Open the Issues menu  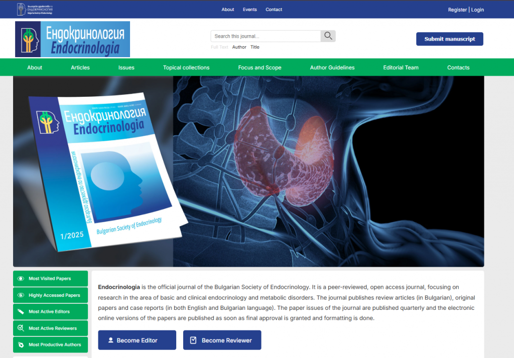pyautogui.click(x=126, y=68)
